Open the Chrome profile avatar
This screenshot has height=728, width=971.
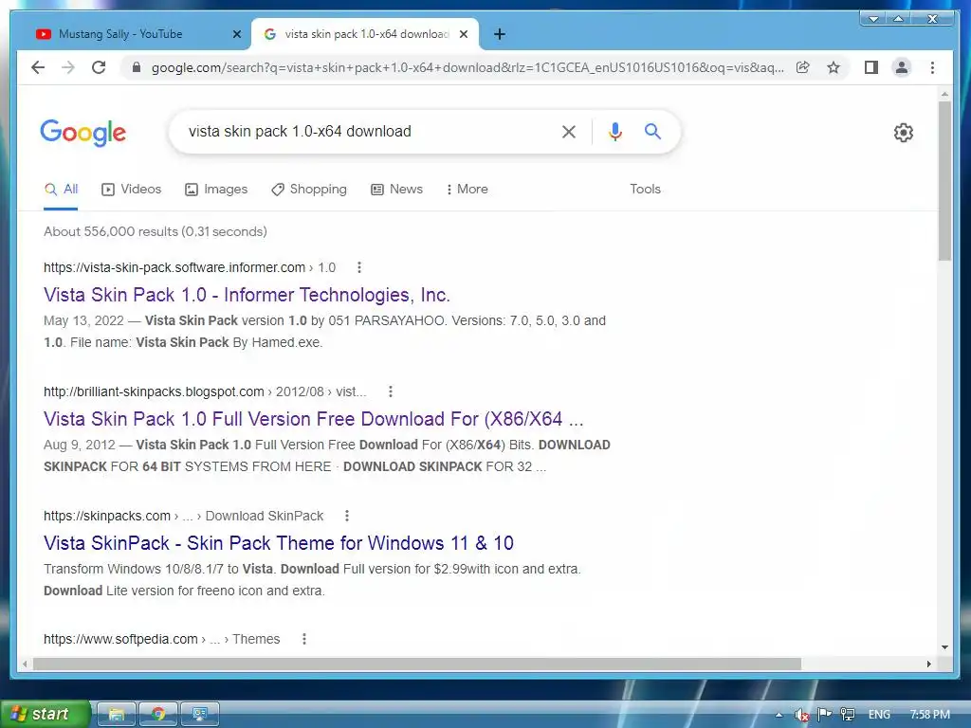coord(902,67)
